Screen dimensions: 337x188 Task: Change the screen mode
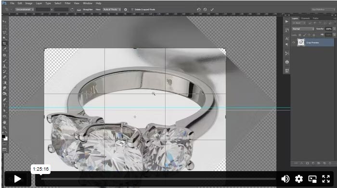coord(4,149)
